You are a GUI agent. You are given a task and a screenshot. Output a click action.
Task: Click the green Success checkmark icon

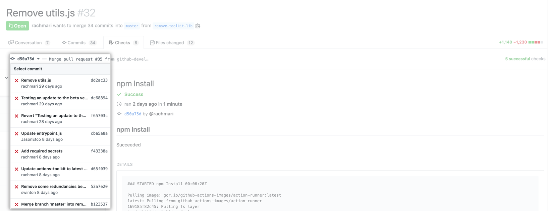(119, 94)
